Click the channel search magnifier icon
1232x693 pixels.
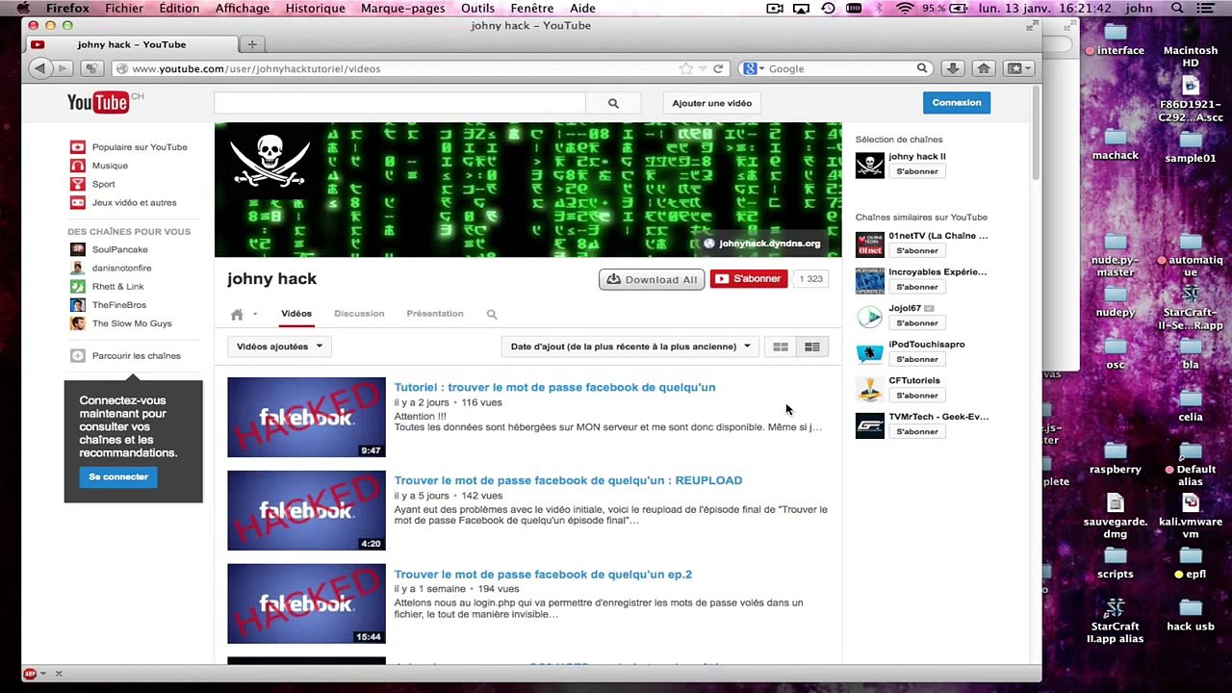coord(492,314)
